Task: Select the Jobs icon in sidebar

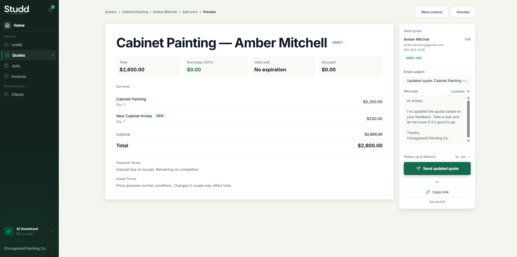Action: [6, 66]
